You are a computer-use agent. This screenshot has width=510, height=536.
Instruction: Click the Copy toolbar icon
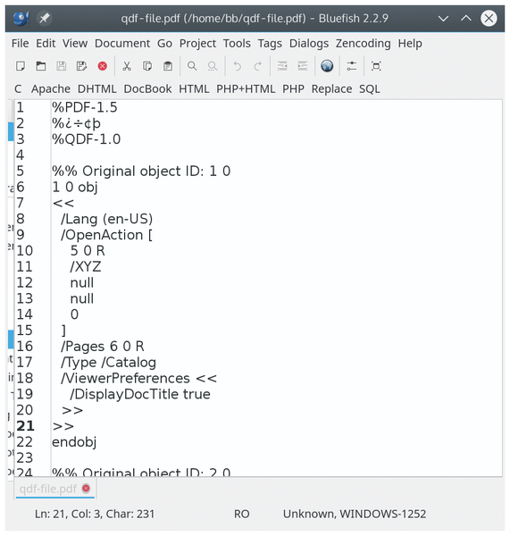pyautogui.click(x=147, y=66)
